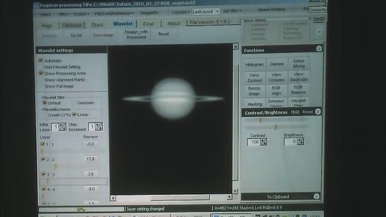Uncheck wavelet layer 2 checkbox
This screenshot has height=217, width=386.
click(x=43, y=159)
